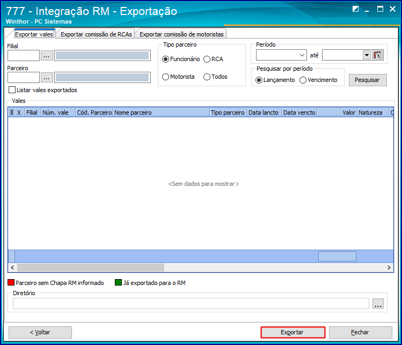Screen dimensions: 402x345
Task: Click the Exportar button
Action: click(x=293, y=333)
